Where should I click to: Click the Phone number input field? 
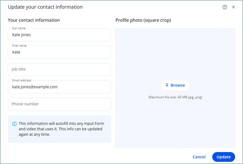pyautogui.click(x=59, y=104)
